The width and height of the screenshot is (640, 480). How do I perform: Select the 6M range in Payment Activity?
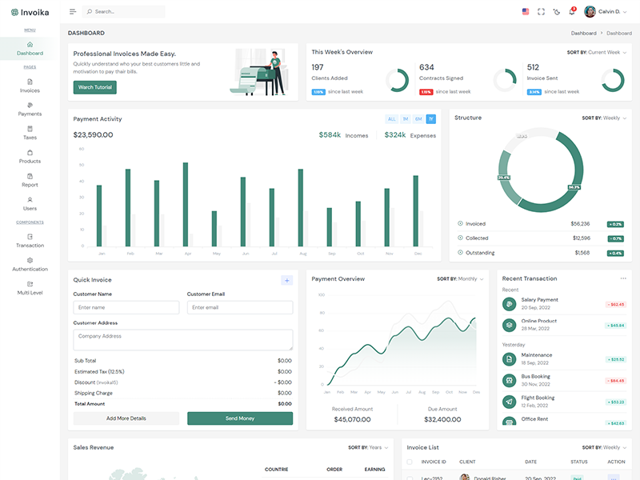click(x=418, y=119)
